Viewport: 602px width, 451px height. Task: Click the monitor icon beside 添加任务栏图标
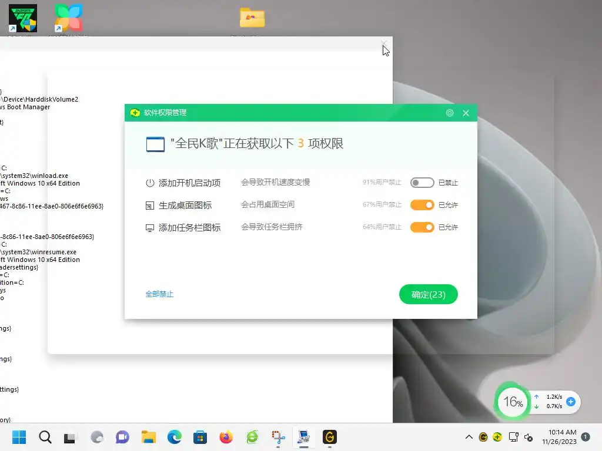click(150, 228)
